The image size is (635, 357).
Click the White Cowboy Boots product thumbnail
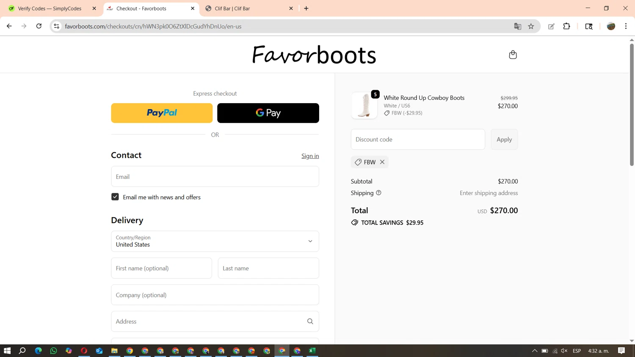[x=364, y=105]
